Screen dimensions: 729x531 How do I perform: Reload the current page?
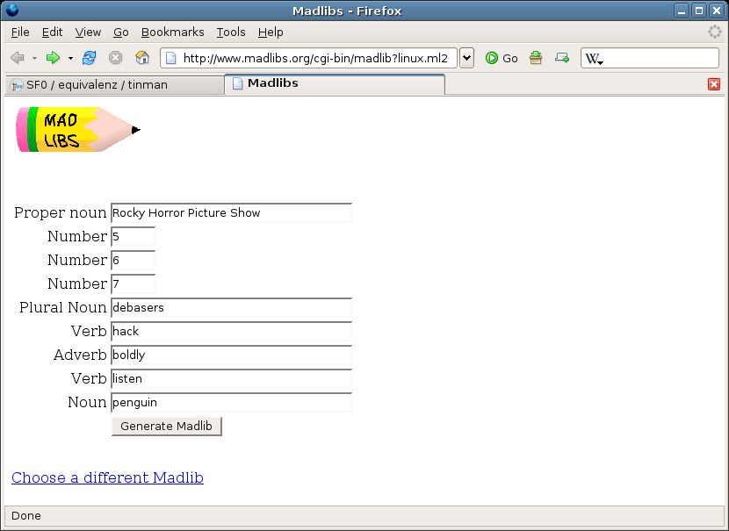pos(89,58)
